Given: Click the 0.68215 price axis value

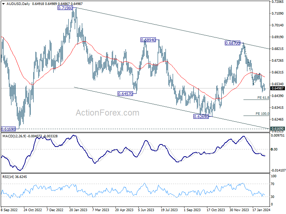Looking at the screenshot, I should coord(277,49).
